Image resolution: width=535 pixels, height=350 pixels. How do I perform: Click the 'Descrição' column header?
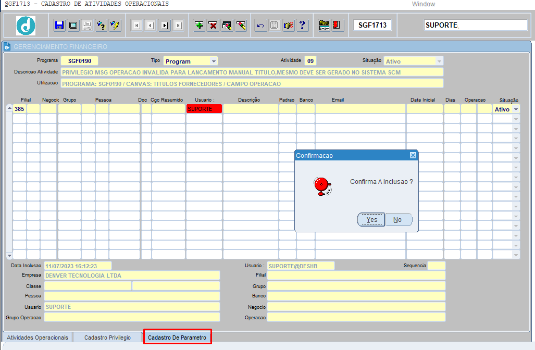point(249,100)
